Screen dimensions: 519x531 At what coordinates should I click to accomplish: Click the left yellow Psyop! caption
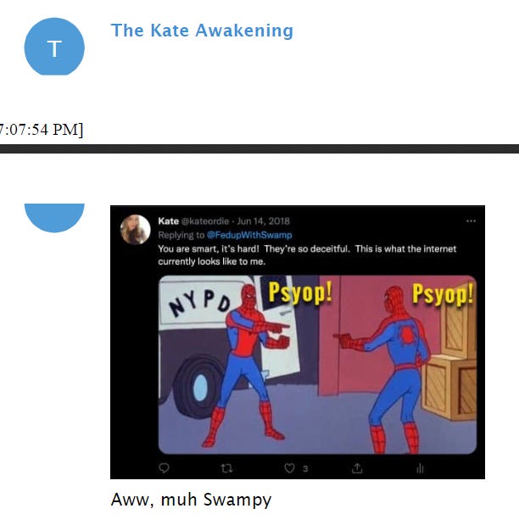point(300,293)
